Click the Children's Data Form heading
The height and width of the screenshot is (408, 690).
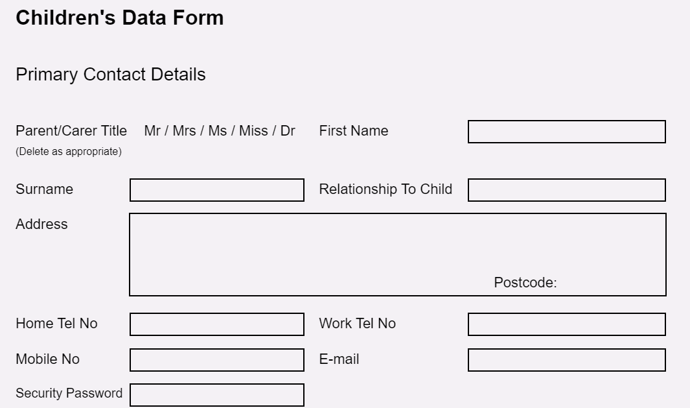[x=120, y=18]
